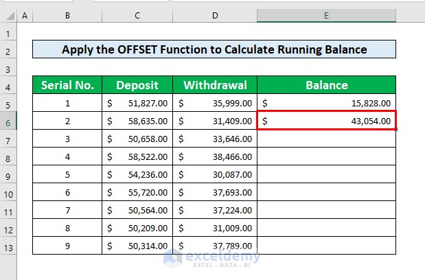Select row 2 header
Image resolution: width=425 pixels, height=280 pixels.
point(8,50)
